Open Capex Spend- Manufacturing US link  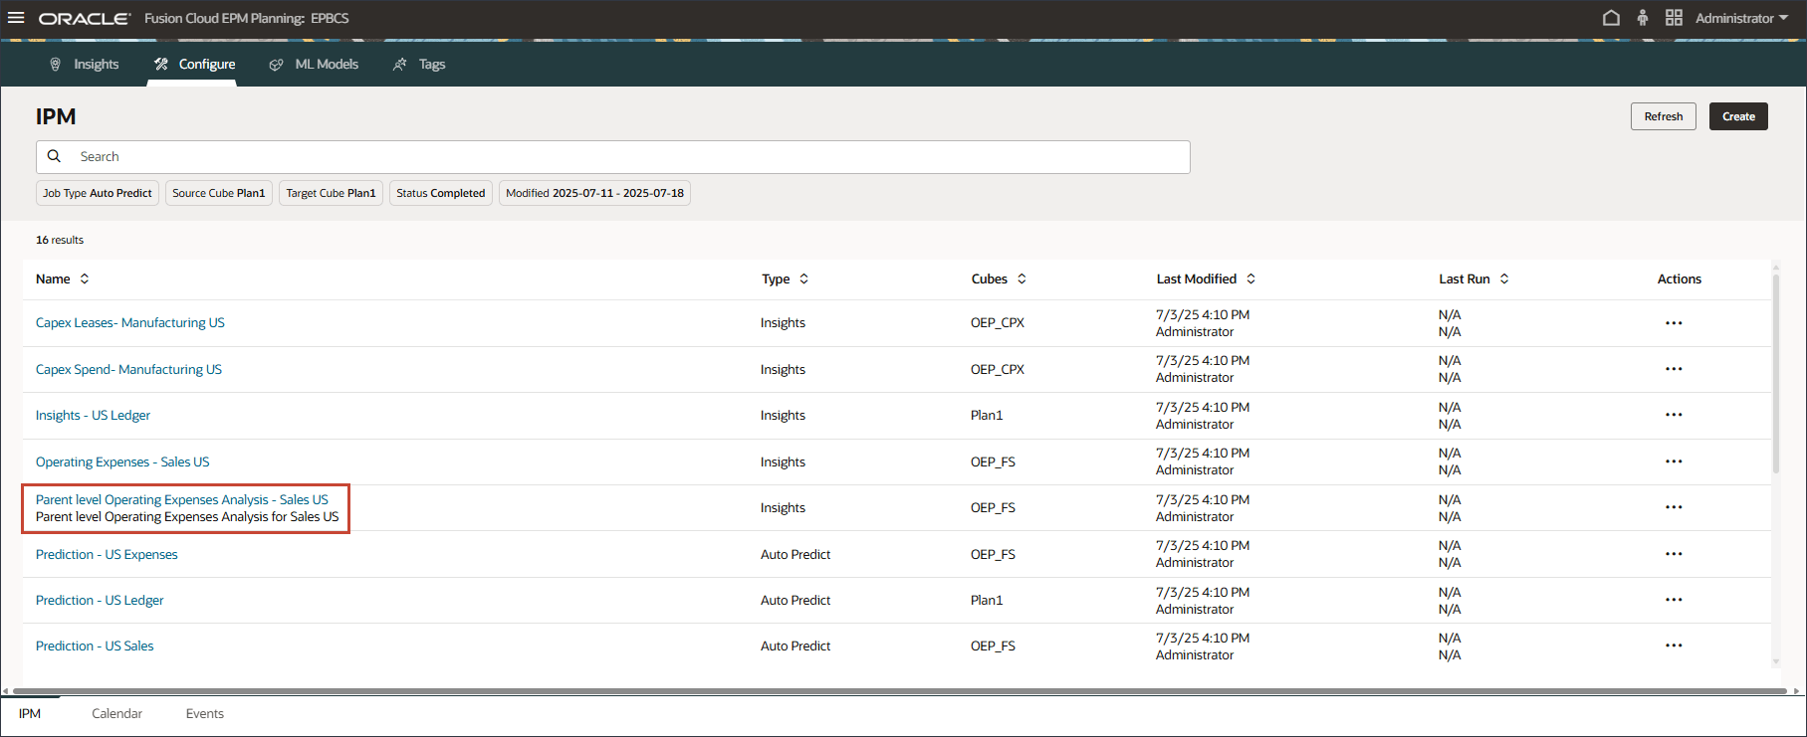128,370
